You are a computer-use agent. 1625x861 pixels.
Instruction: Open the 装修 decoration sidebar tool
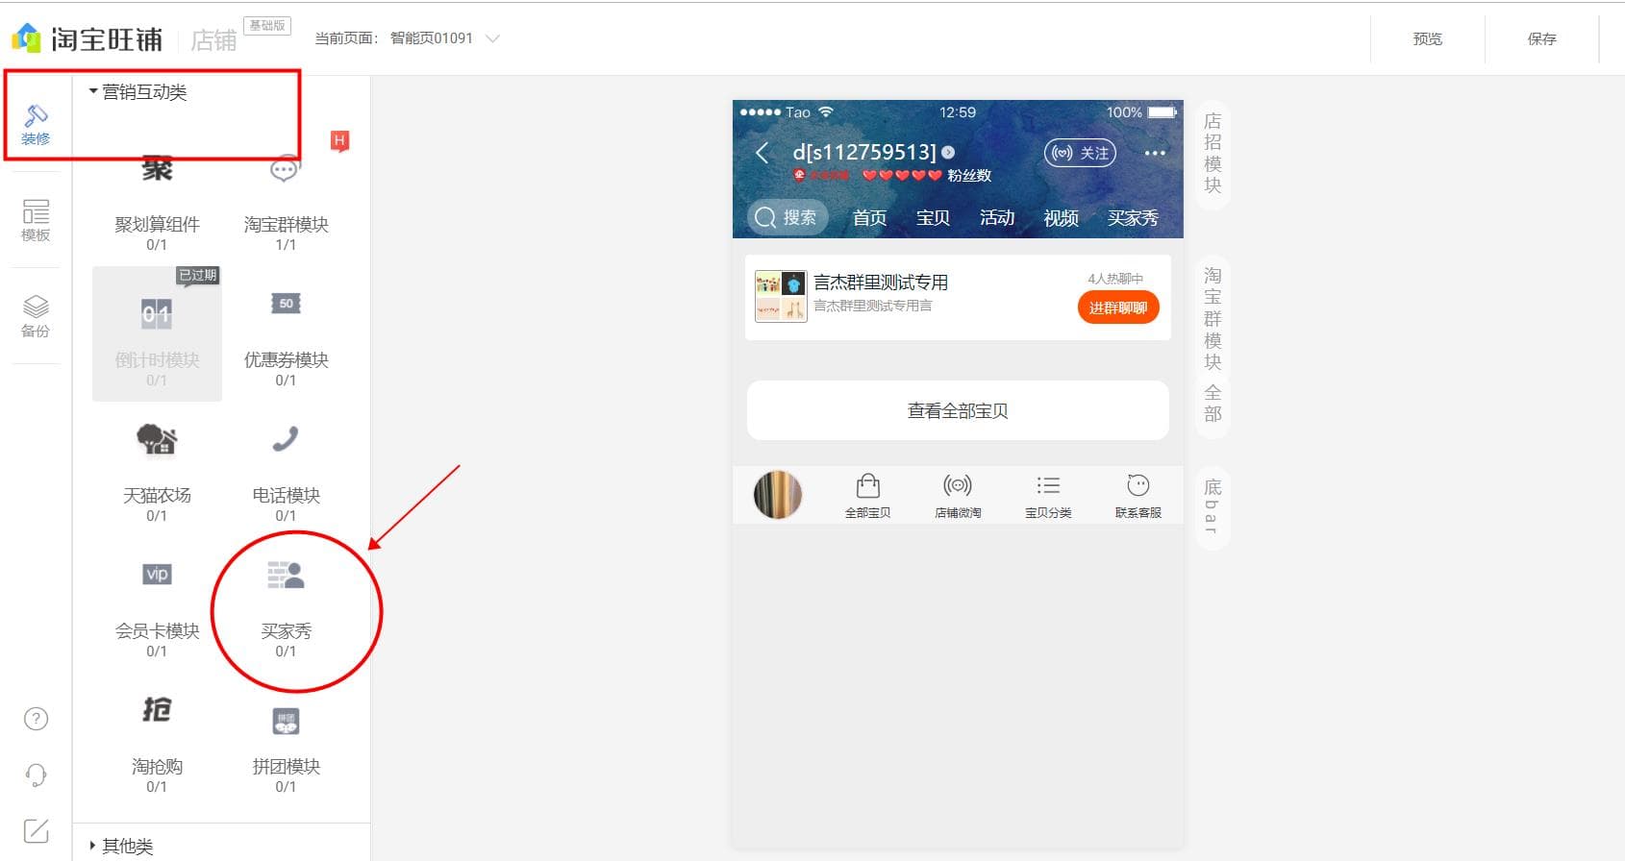click(36, 124)
